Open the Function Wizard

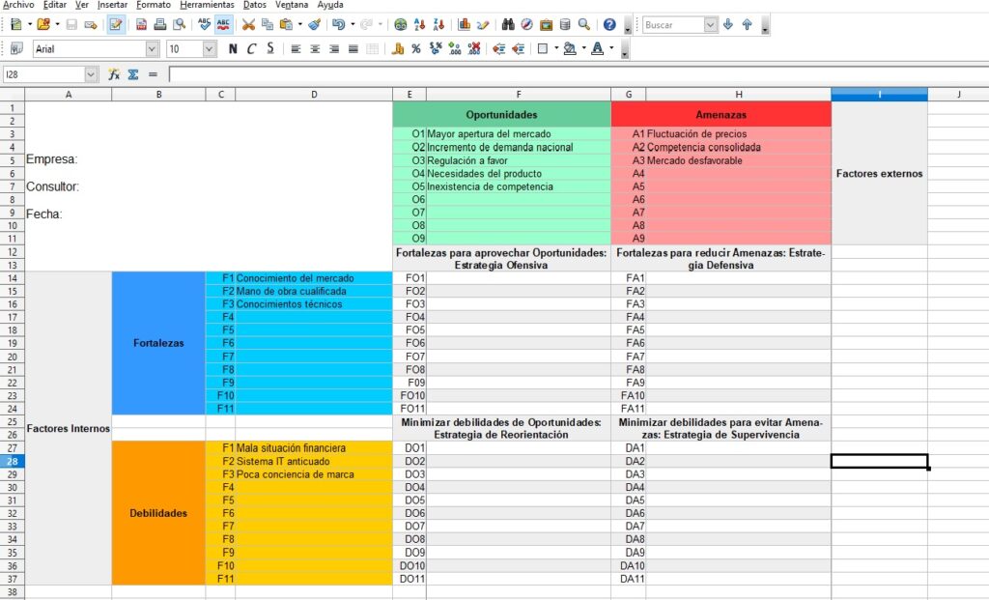point(114,74)
